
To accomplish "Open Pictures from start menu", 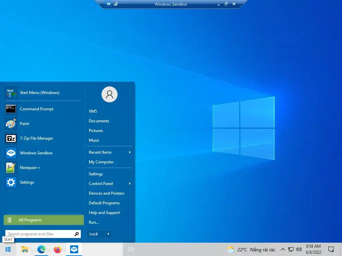I will click(96, 131).
